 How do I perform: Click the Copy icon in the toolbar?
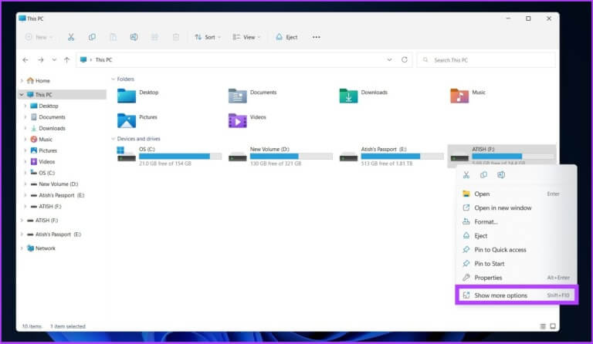tap(92, 37)
